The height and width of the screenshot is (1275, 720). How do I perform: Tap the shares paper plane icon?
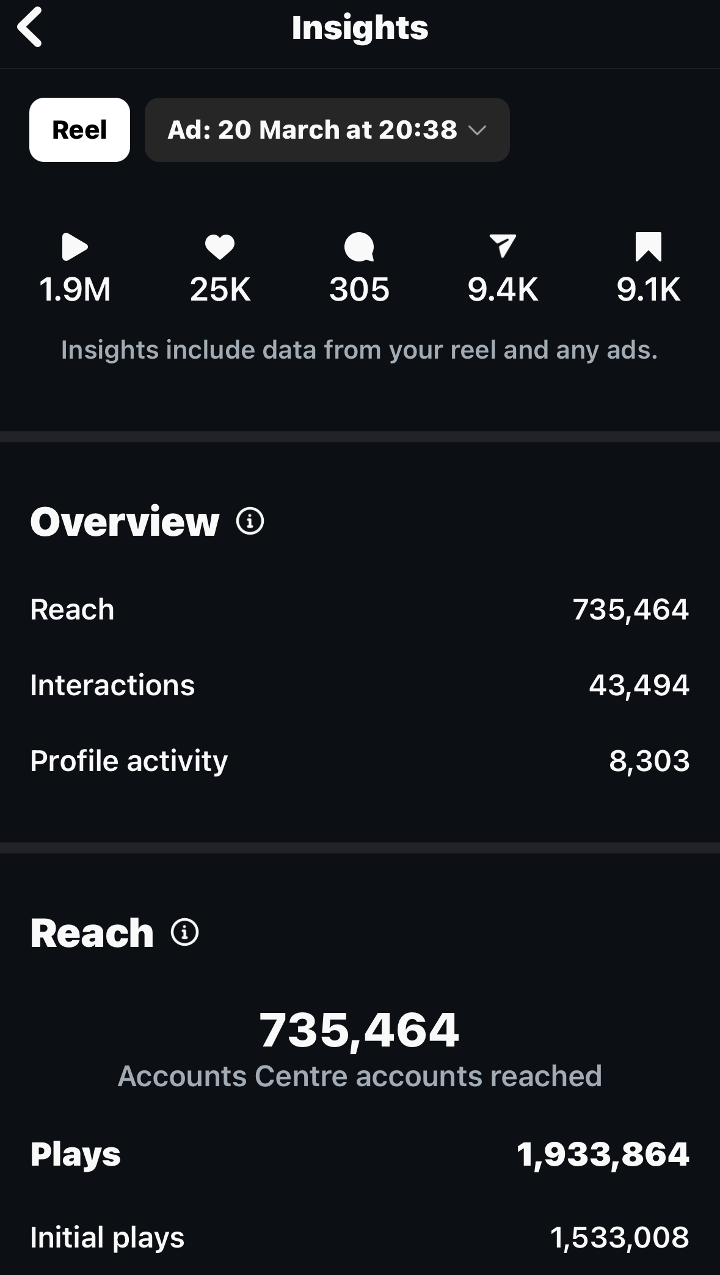503,246
